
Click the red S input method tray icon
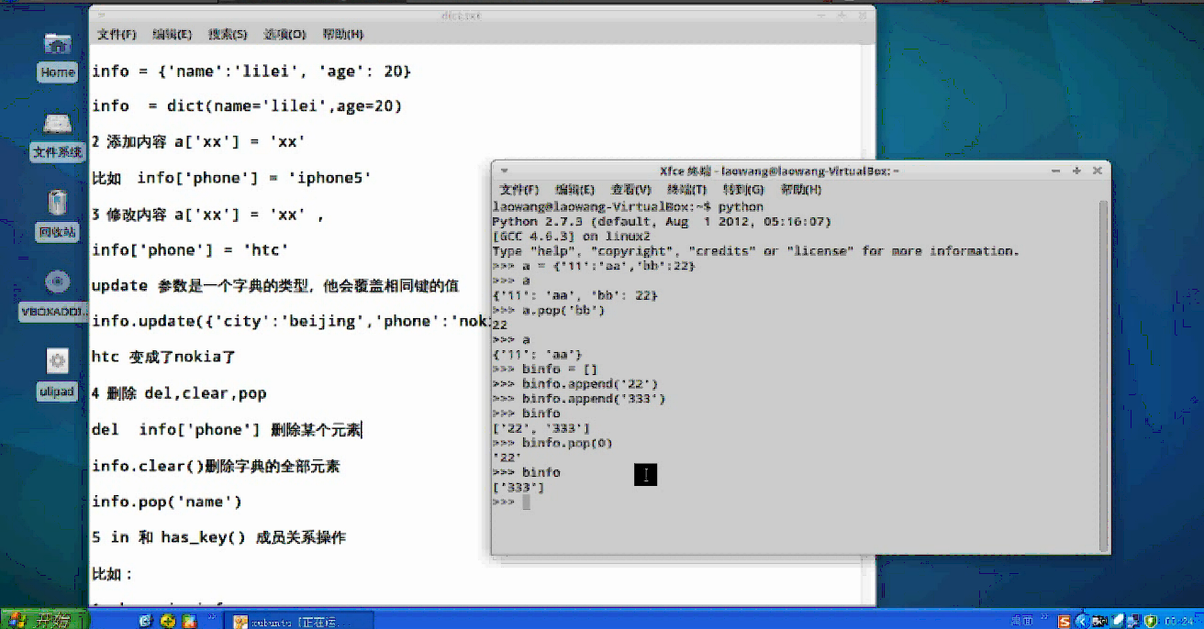(1063, 621)
